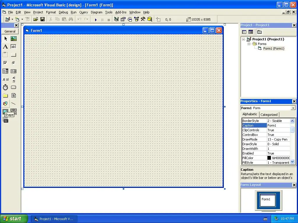Select the DirListBox folder tool
This screenshot has width=298, height=223.
[6, 95]
